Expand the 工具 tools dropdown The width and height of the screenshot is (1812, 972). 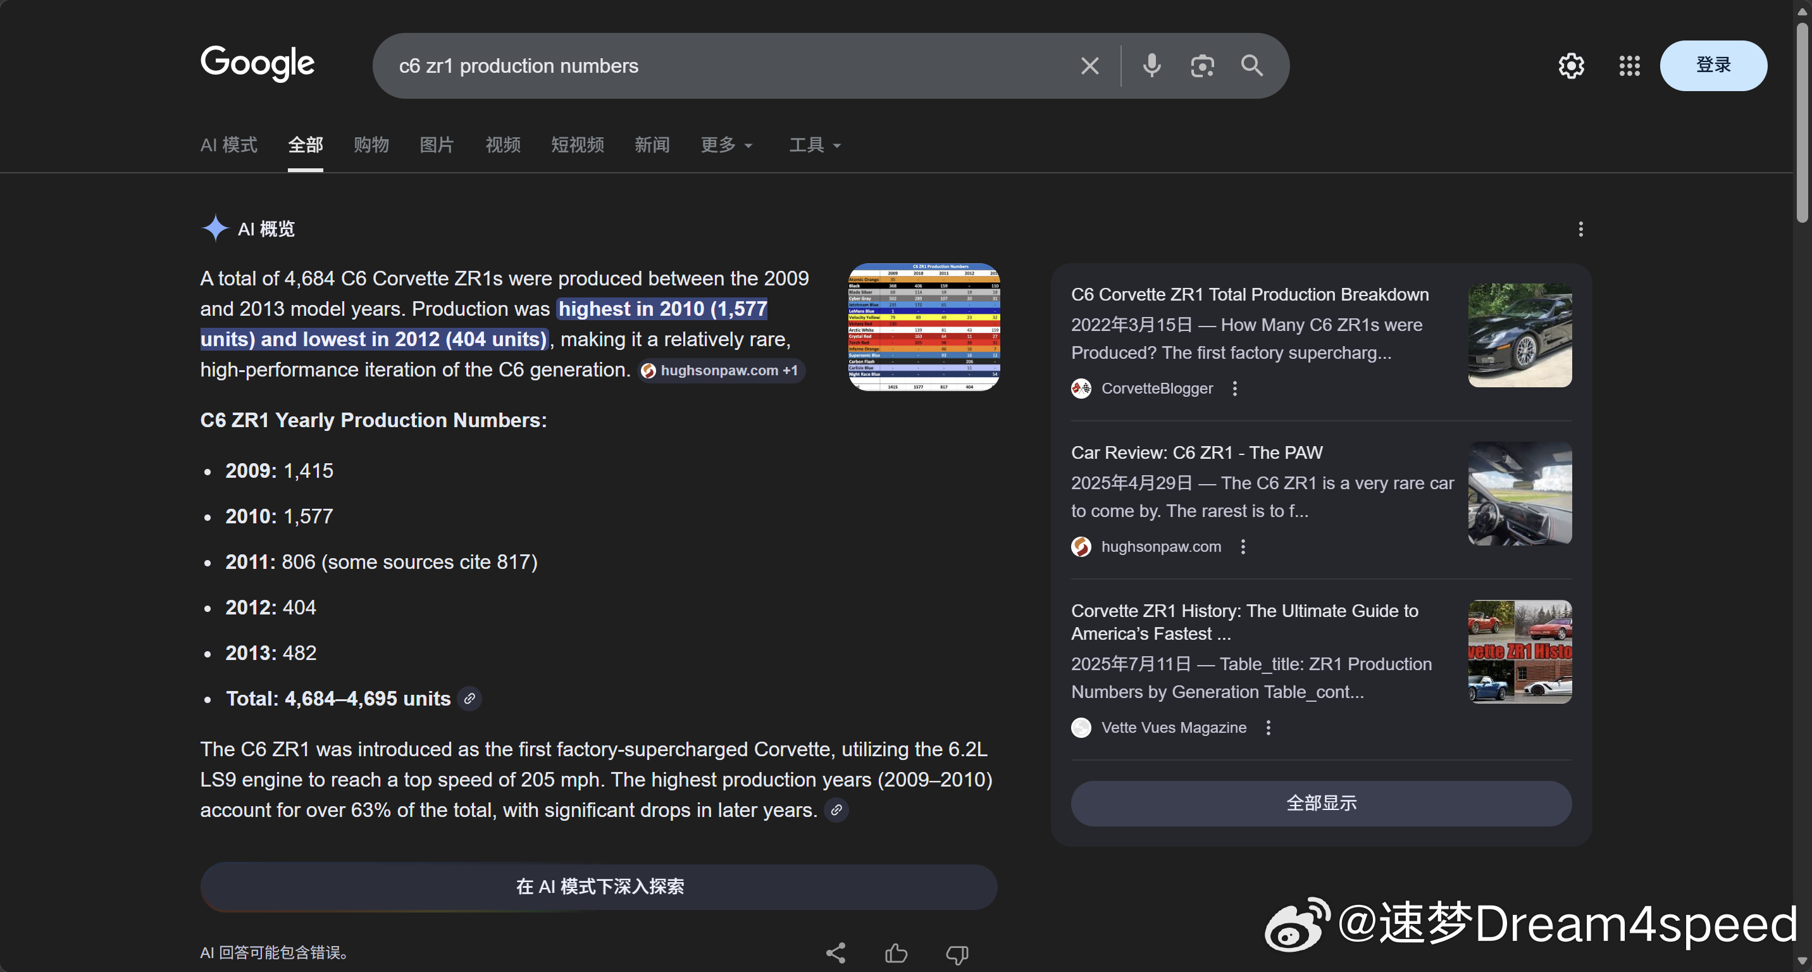pyautogui.click(x=814, y=145)
